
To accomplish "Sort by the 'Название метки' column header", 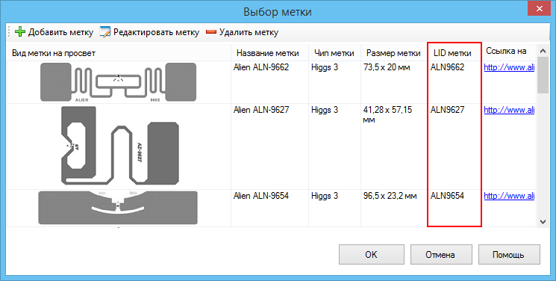I will (x=268, y=53).
